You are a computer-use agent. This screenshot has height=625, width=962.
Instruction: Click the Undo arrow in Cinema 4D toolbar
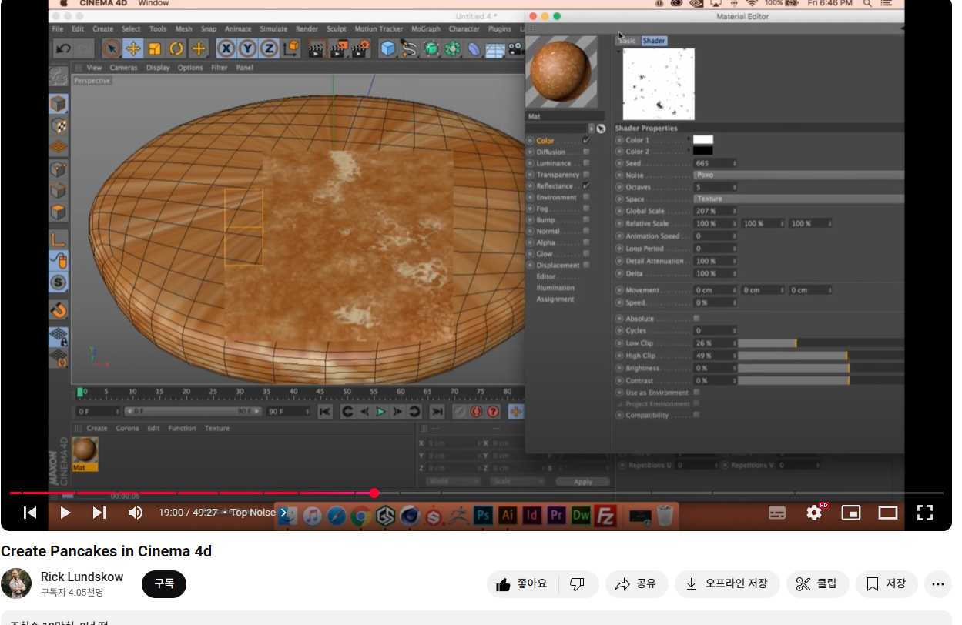click(63, 48)
